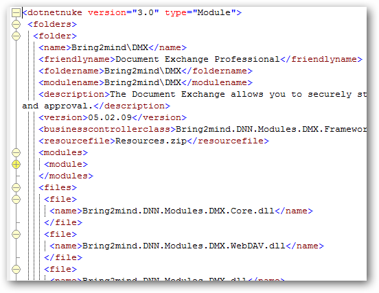Collapse the files node
379x293 pixels.
pos(16,187)
